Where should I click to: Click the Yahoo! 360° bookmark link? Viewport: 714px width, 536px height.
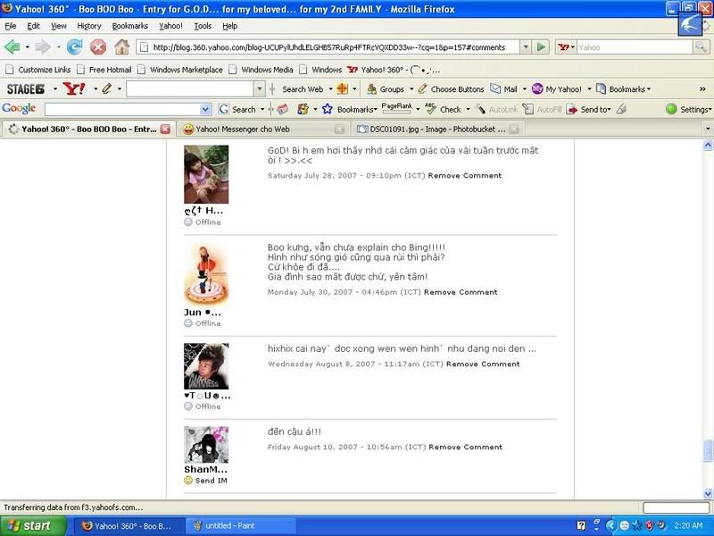(394, 70)
